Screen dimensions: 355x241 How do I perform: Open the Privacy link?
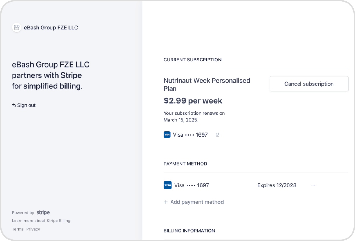[33, 229]
